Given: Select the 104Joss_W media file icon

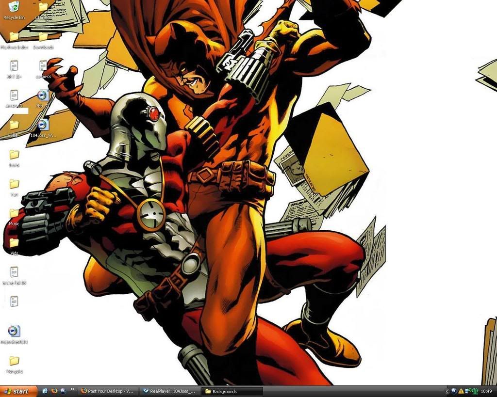Looking at the screenshot, I should pyautogui.click(x=43, y=125).
